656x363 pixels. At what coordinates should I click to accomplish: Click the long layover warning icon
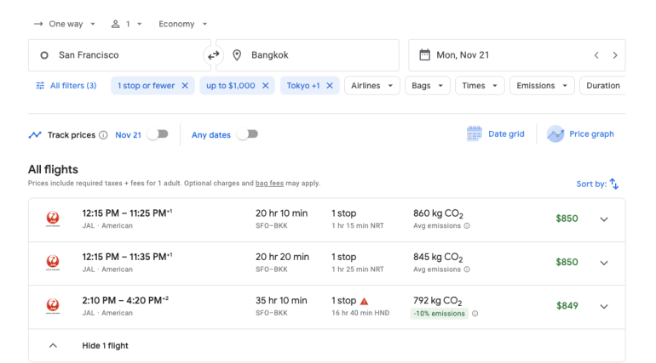tap(365, 301)
